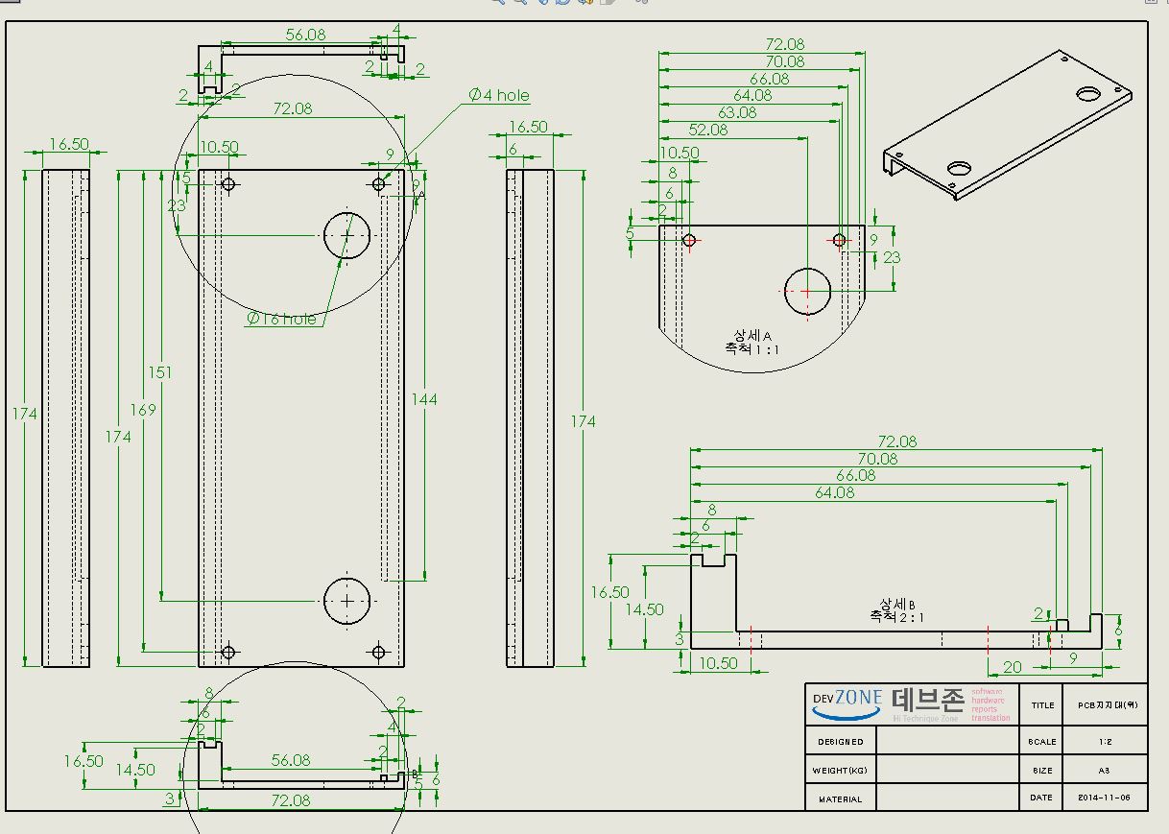Viewport: 1169px width, 834px height.
Task: Click the isometric 3D view of the part
Action: 1008,125
